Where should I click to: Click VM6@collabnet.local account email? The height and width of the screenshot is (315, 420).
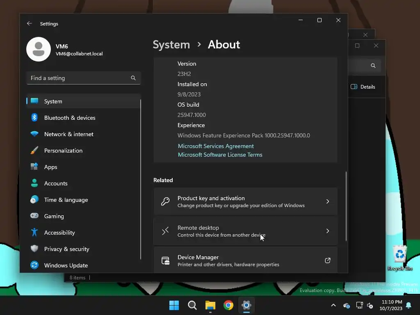79,54
